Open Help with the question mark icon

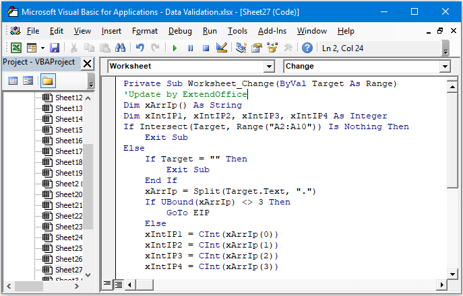[x=307, y=48]
